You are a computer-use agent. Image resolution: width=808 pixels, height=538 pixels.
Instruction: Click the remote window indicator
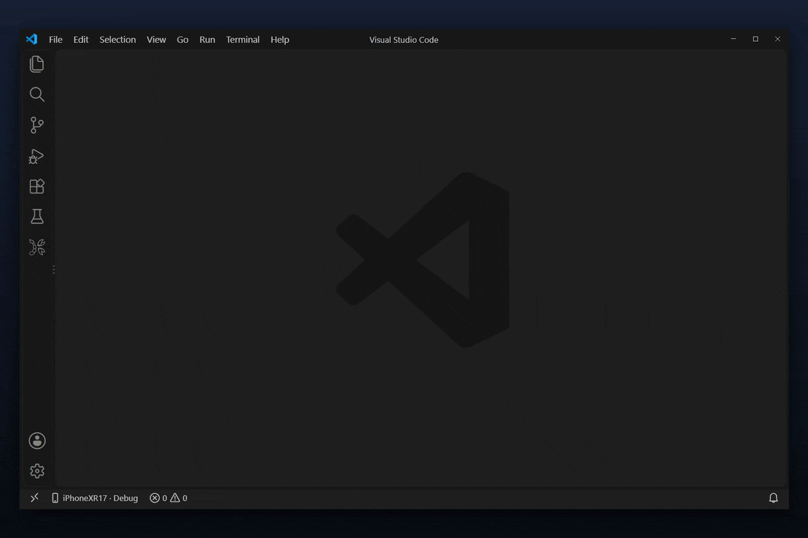click(35, 498)
